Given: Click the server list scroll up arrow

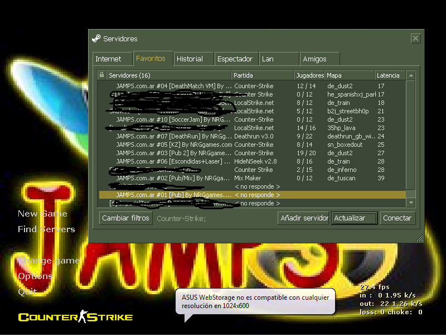Looking at the screenshot, I should pos(411,75).
